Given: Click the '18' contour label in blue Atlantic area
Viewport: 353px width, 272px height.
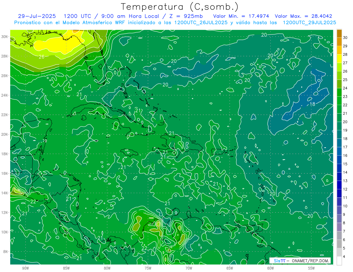Looking at the screenshot, I should click(312, 104).
